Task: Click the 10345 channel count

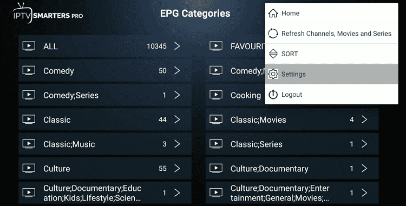Action: (156, 46)
